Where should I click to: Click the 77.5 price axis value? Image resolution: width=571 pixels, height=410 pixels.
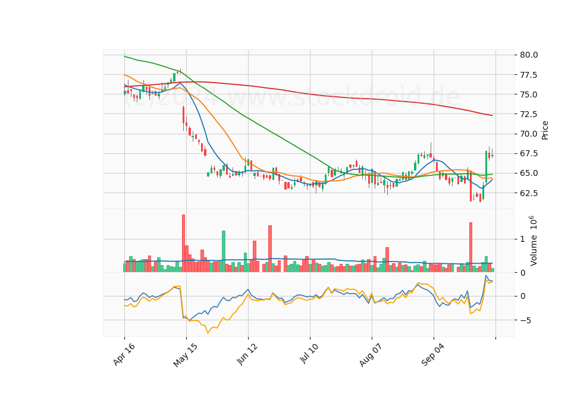coord(529,75)
